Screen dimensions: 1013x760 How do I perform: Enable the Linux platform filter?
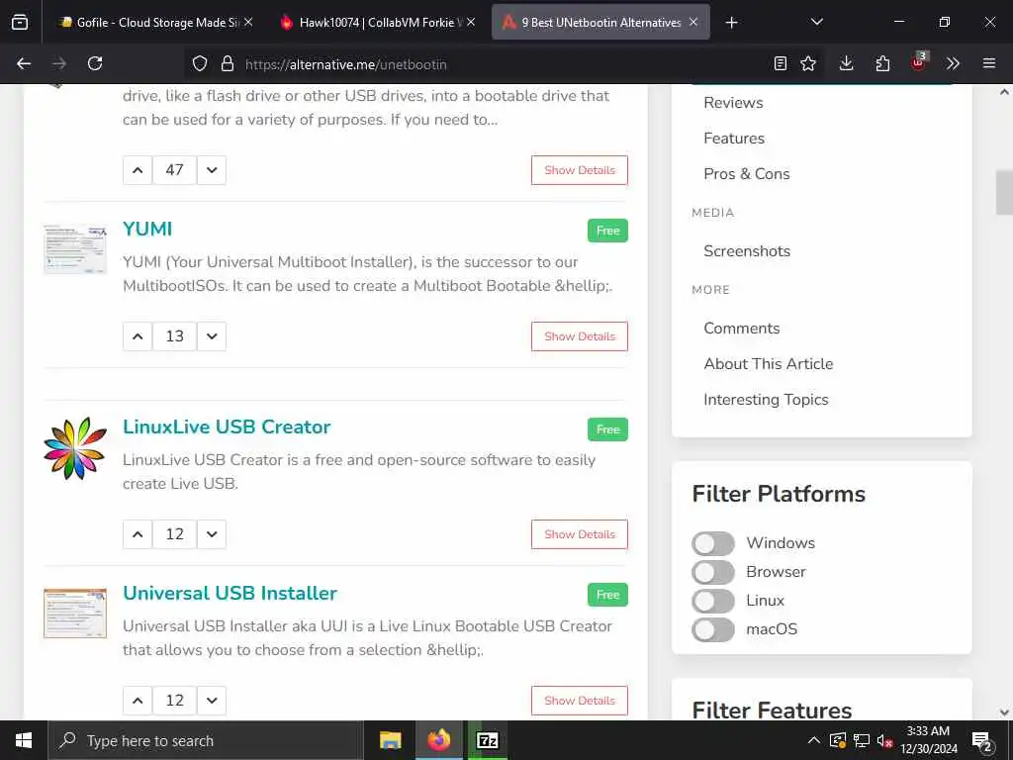(713, 601)
